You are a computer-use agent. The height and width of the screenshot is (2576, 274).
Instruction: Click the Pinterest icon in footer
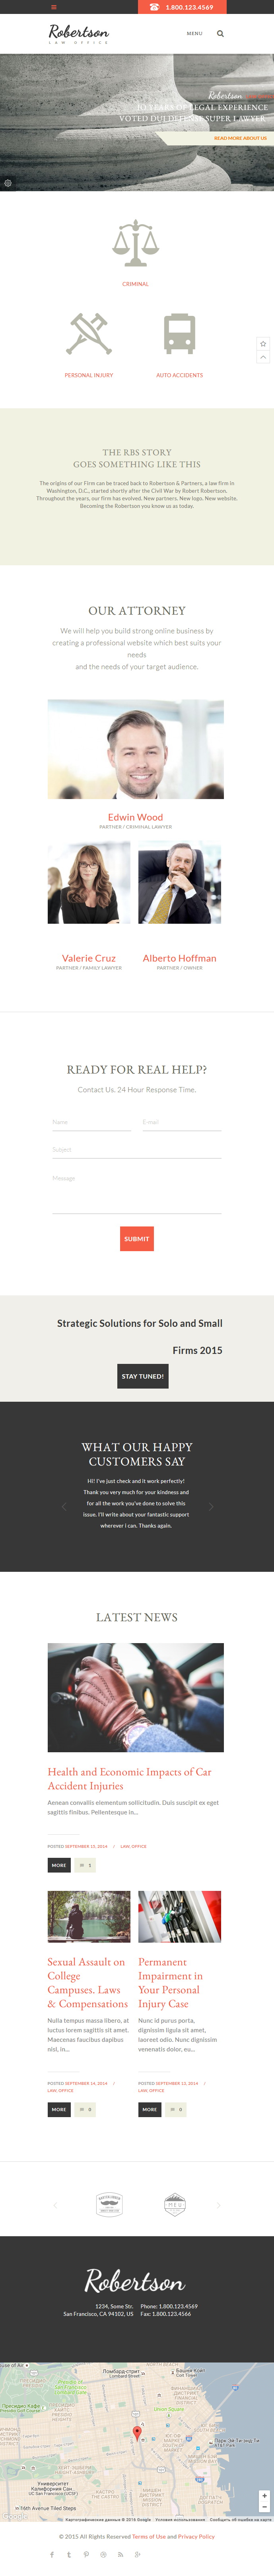click(86, 2554)
